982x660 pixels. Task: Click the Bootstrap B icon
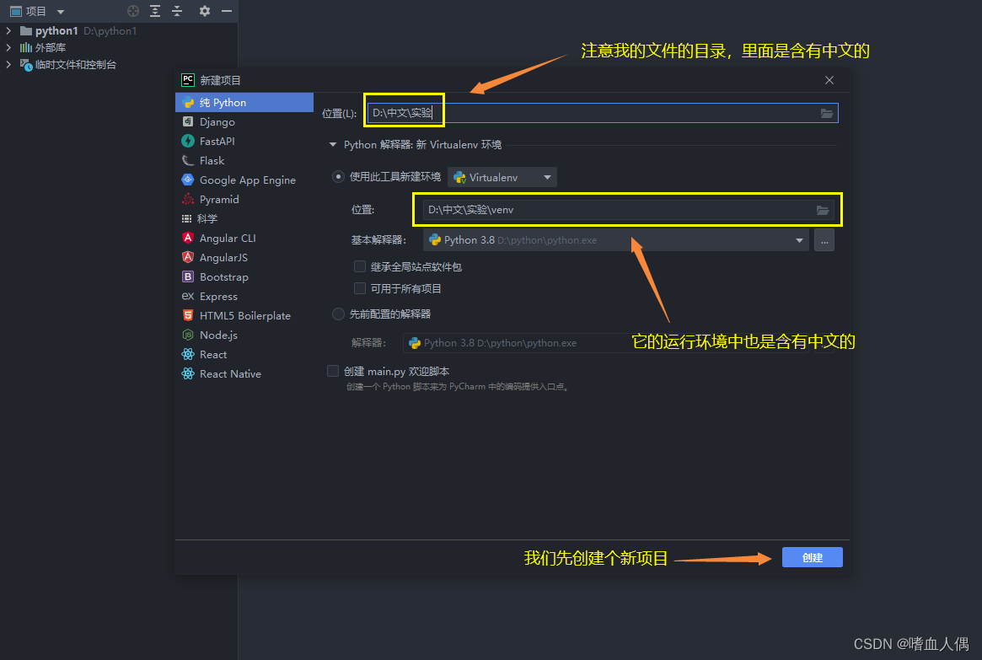(x=188, y=276)
